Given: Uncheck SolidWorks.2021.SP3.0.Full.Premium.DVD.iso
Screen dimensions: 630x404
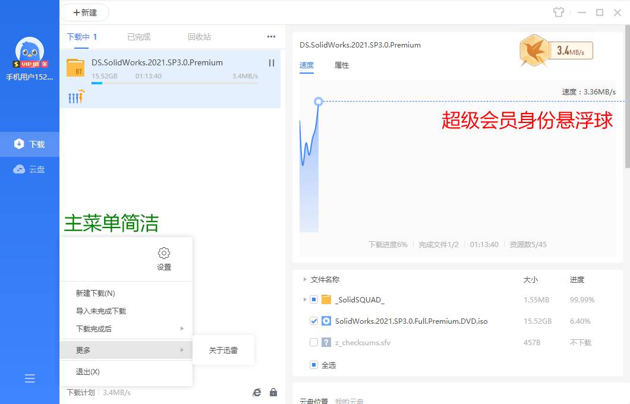Looking at the screenshot, I should [314, 320].
